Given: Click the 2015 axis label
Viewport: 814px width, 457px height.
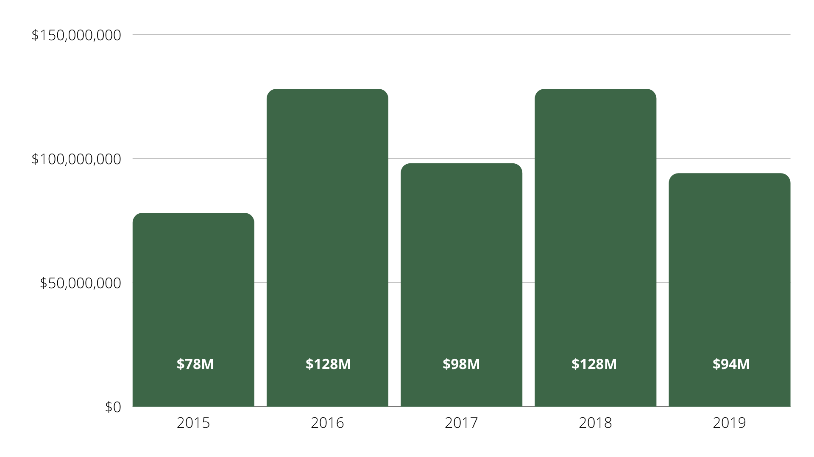Looking at the screenshot, I should click(x=193, y=423).
